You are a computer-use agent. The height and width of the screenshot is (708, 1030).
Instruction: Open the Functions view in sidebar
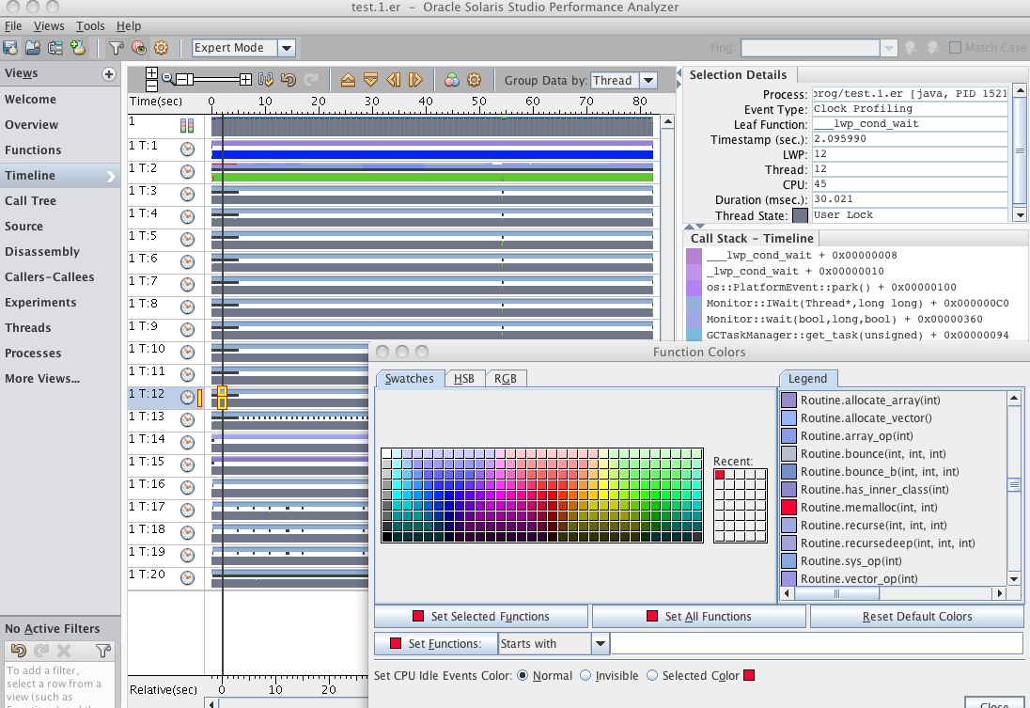click(x=33, y=149)
